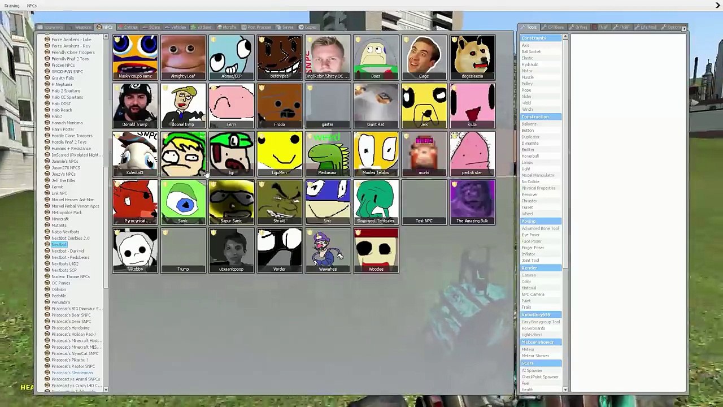
Task: Spawn the Fernn NPC
Action: tap(232, 106)
